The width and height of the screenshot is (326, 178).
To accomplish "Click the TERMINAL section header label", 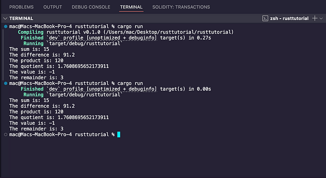I will point(21,19).
